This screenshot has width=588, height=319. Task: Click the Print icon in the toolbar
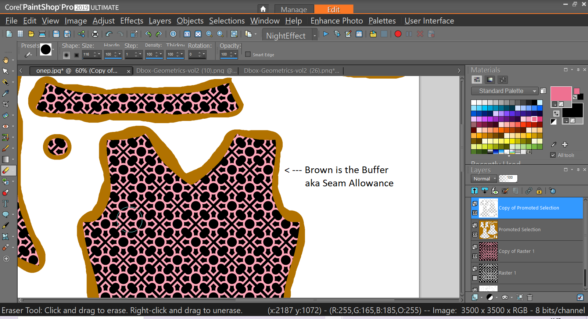click(95, 34)
